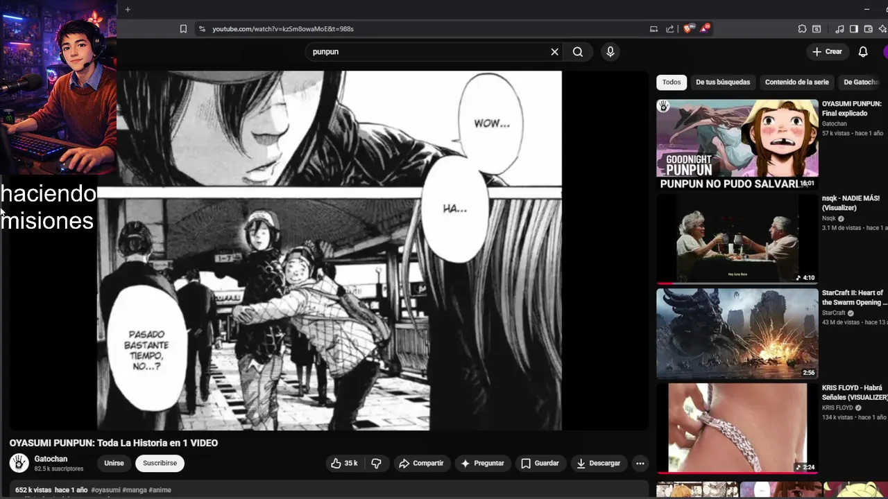This screenshot has width=888, height=499.
Task: Click the 'Descargar' button
Action: 598,463
